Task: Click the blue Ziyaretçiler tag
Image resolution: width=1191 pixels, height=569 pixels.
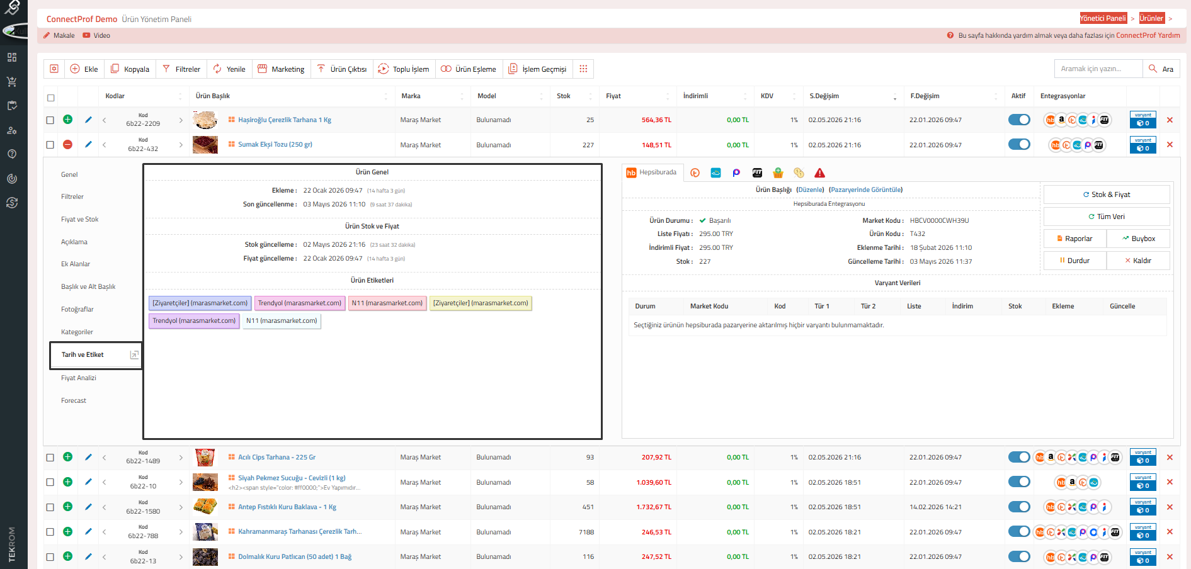Action: coord(200,303)
